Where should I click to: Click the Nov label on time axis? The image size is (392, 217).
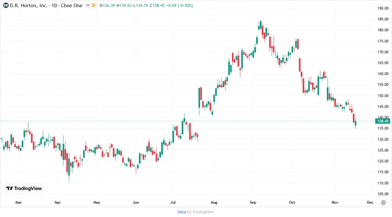point(335,202)
